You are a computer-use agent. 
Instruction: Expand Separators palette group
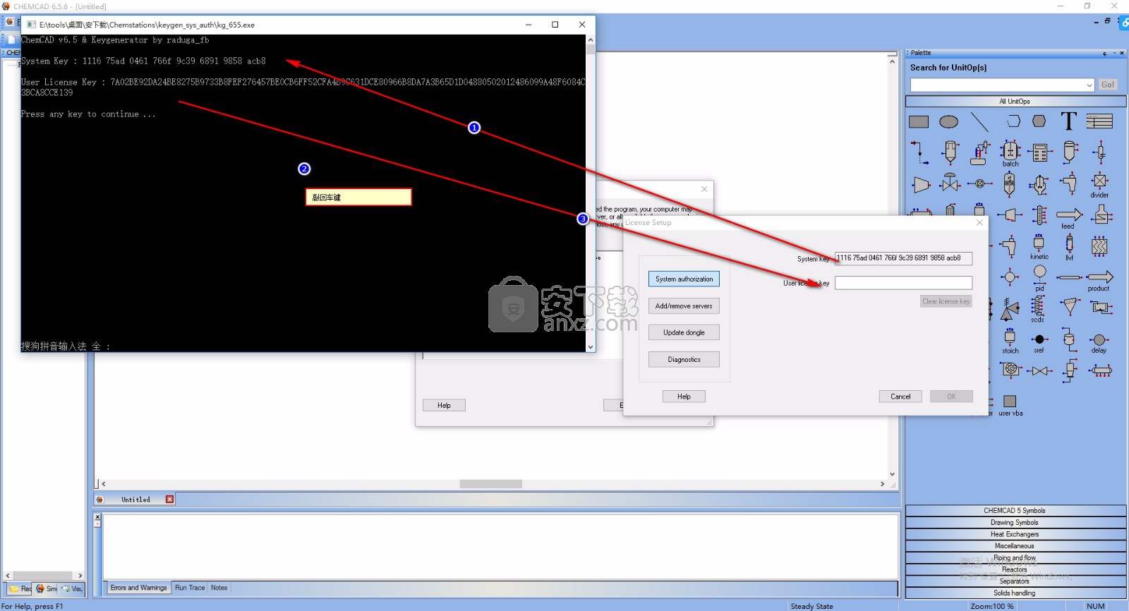(1015, 581)
